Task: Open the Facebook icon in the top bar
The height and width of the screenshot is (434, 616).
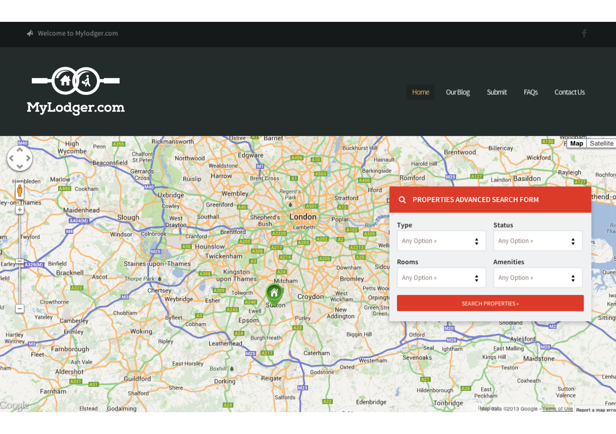Action: [x=584, y=33]
